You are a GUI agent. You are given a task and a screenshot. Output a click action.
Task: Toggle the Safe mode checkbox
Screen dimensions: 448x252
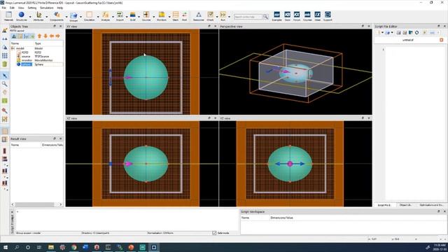click(214, 233)
